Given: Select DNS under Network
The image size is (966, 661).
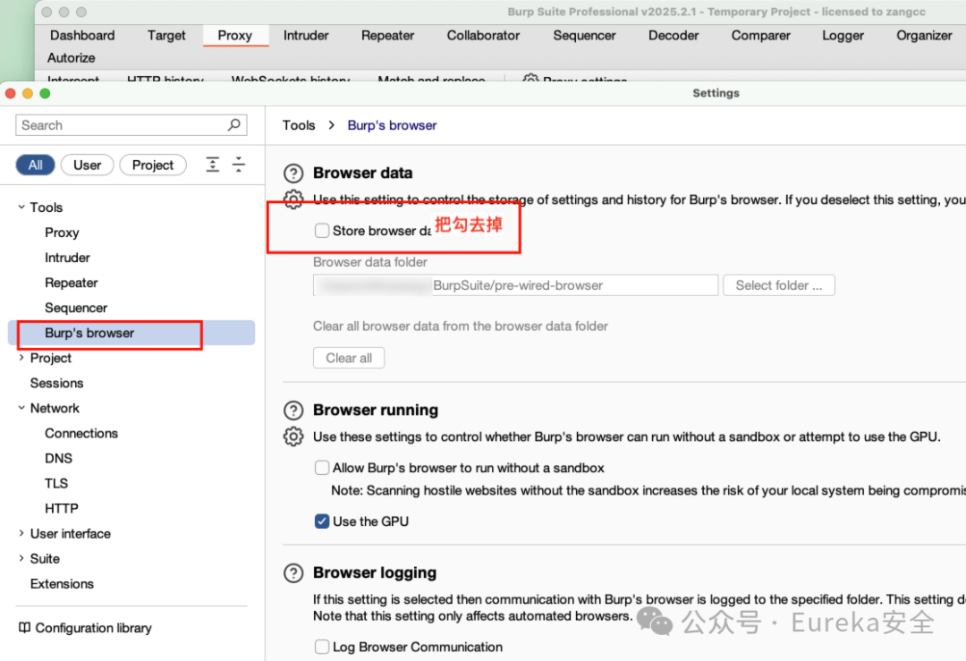Looking at the screenshot, I should coord(58,458).
